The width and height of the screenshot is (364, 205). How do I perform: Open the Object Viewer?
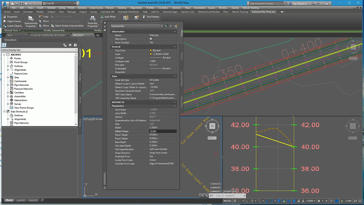(x=12, y=21)
